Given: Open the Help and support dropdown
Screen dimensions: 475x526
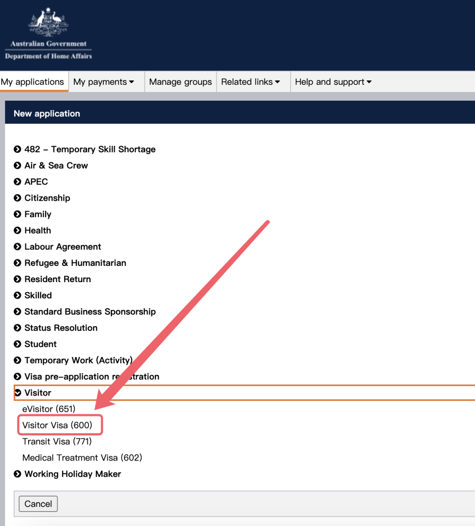Looking at the screenshot, I should [x=333, y=82].
